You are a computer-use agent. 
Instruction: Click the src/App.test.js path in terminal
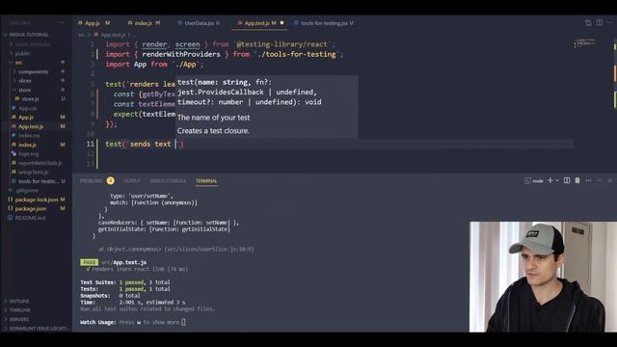124,262
